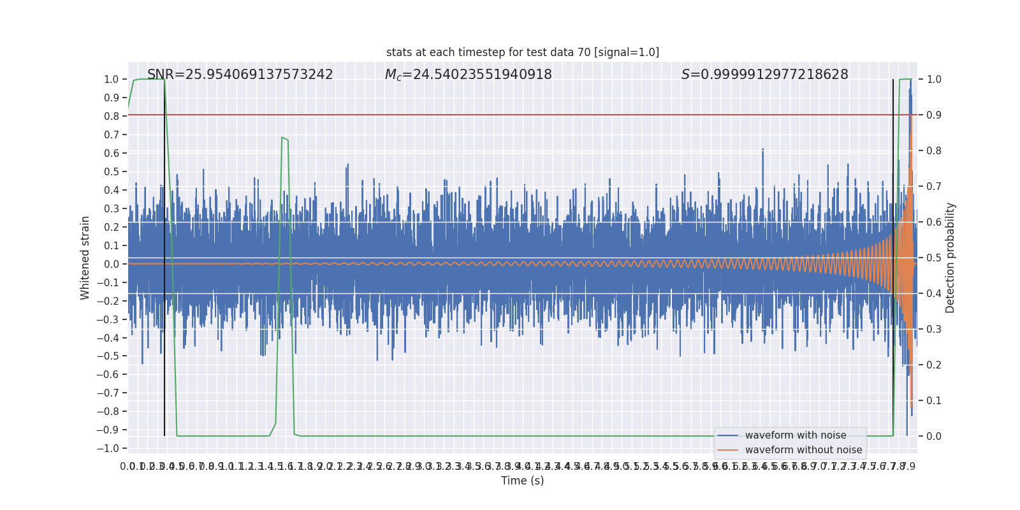
Task: Select 'waveform with noise' legend label
Action: (796, 435)
